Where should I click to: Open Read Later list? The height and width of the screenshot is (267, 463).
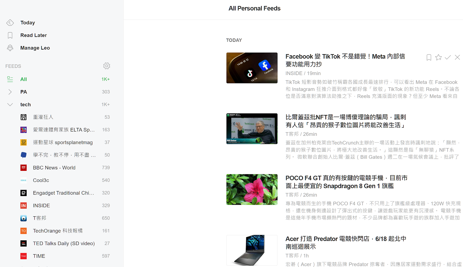[x=34, y=35]
